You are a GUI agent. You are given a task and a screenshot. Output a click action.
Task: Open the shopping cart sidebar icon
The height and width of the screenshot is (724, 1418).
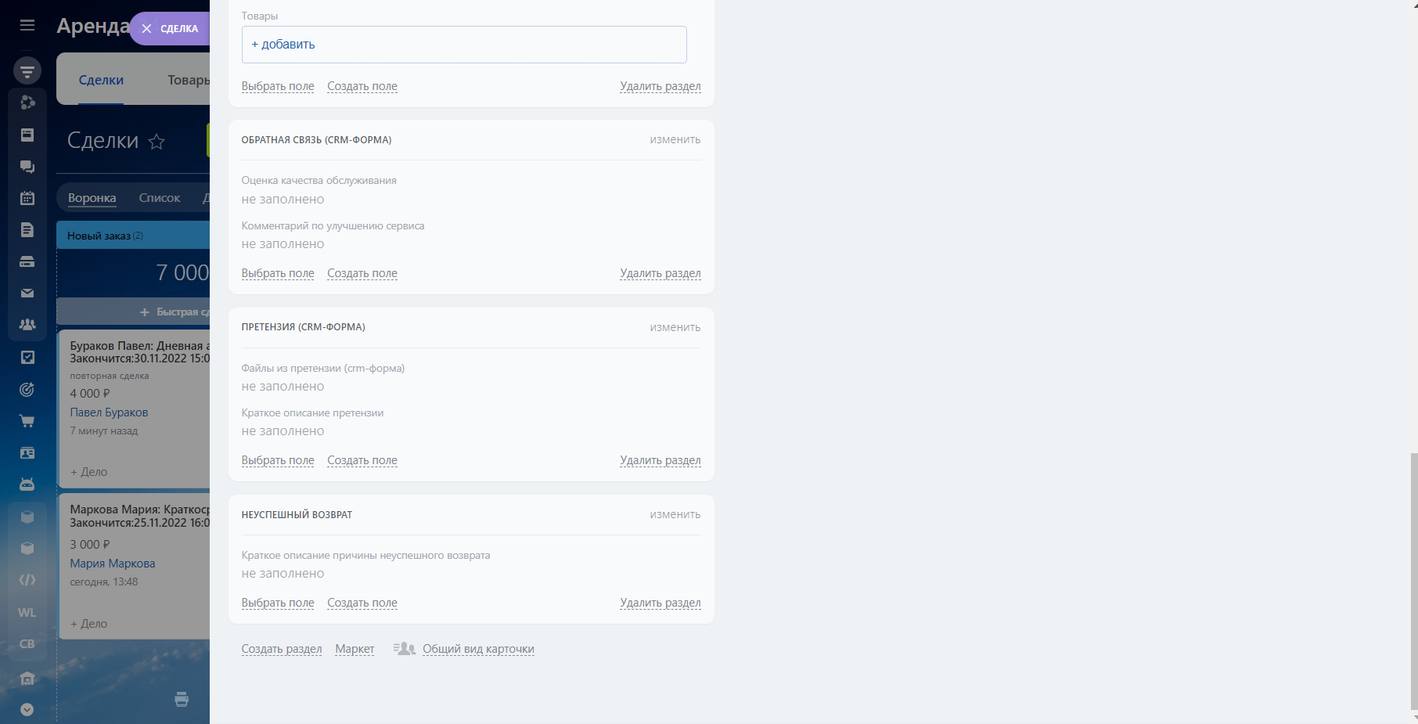pos(27,421)
